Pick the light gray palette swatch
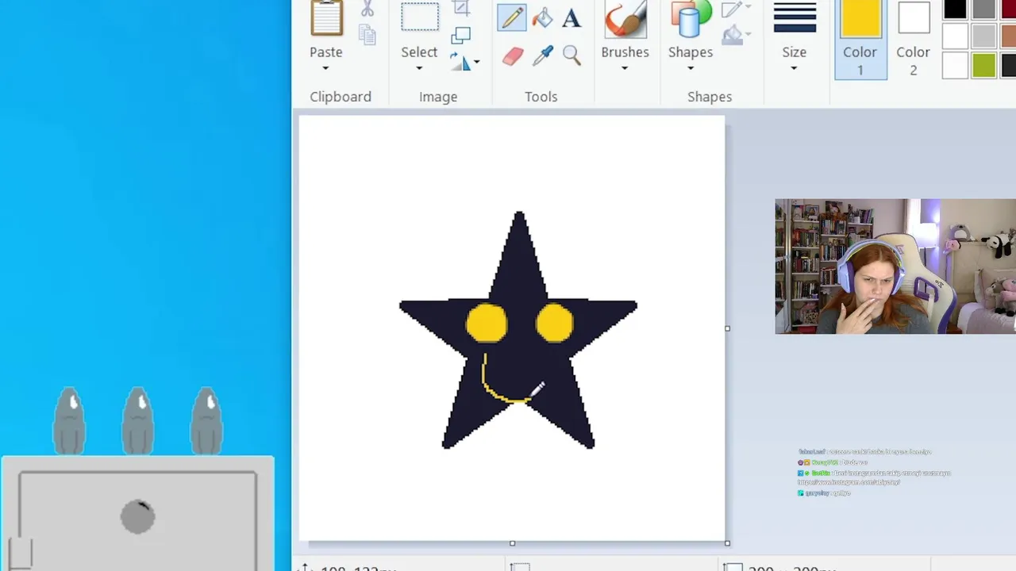Image resolution: width=1016 pixels, height=571 pixels. (983, 36)
